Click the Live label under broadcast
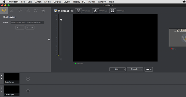Screen dimensions: 186x97 (174, 49)
